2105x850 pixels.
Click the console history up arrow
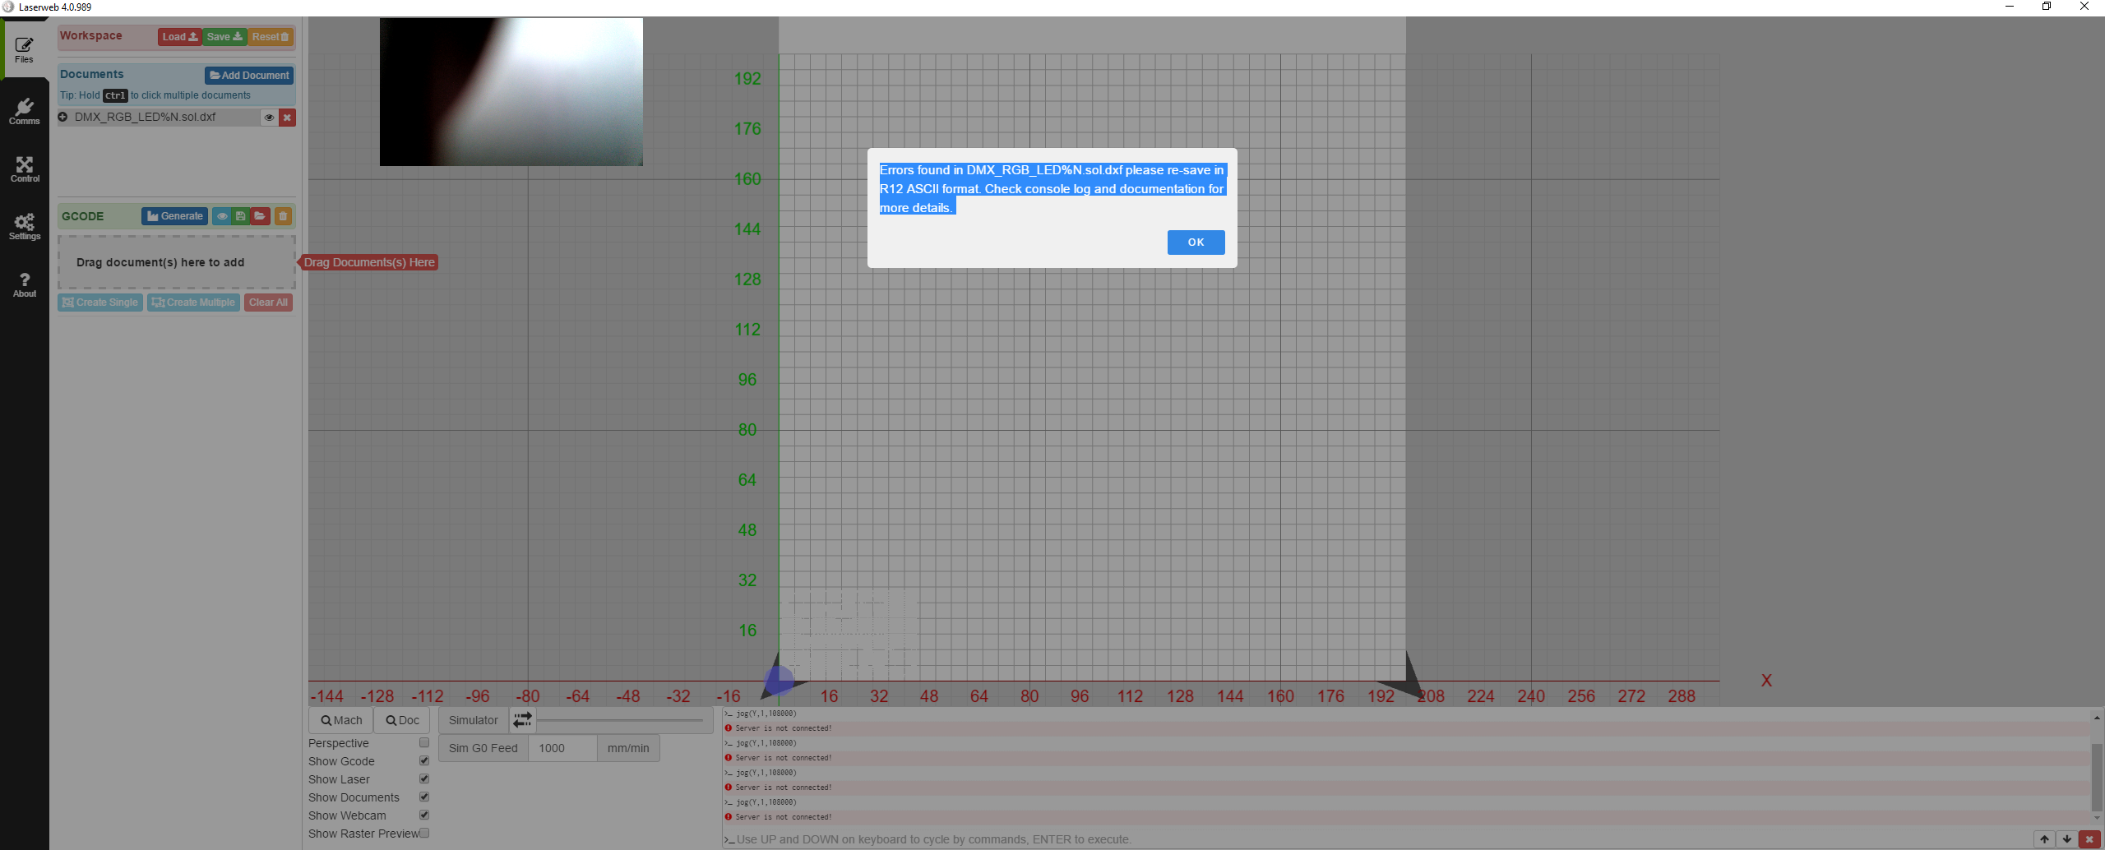point(2044,839)
